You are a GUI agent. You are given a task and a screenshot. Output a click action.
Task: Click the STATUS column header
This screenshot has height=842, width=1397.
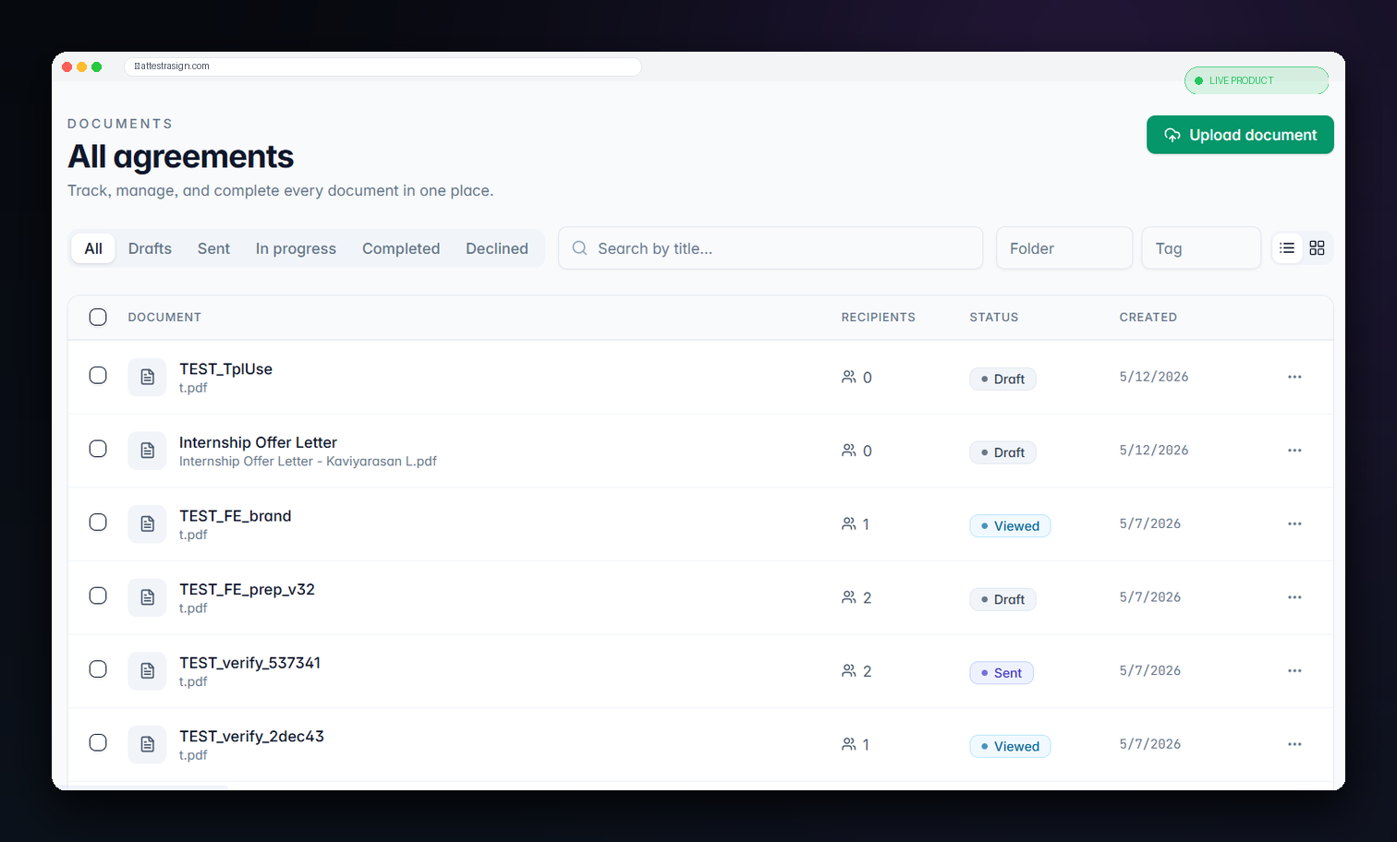(x=994, y=317)
